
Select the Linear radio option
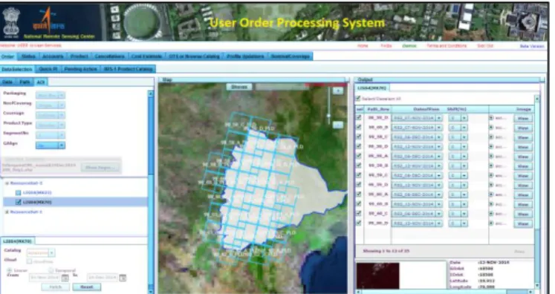tap(10, 270)
